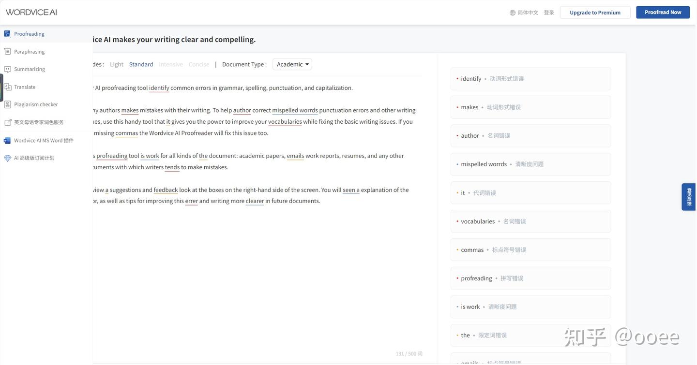The image size is (697, 365).
Task: Click the Plagiarism checker sidebar icon
Action: (x=7, y=104)
